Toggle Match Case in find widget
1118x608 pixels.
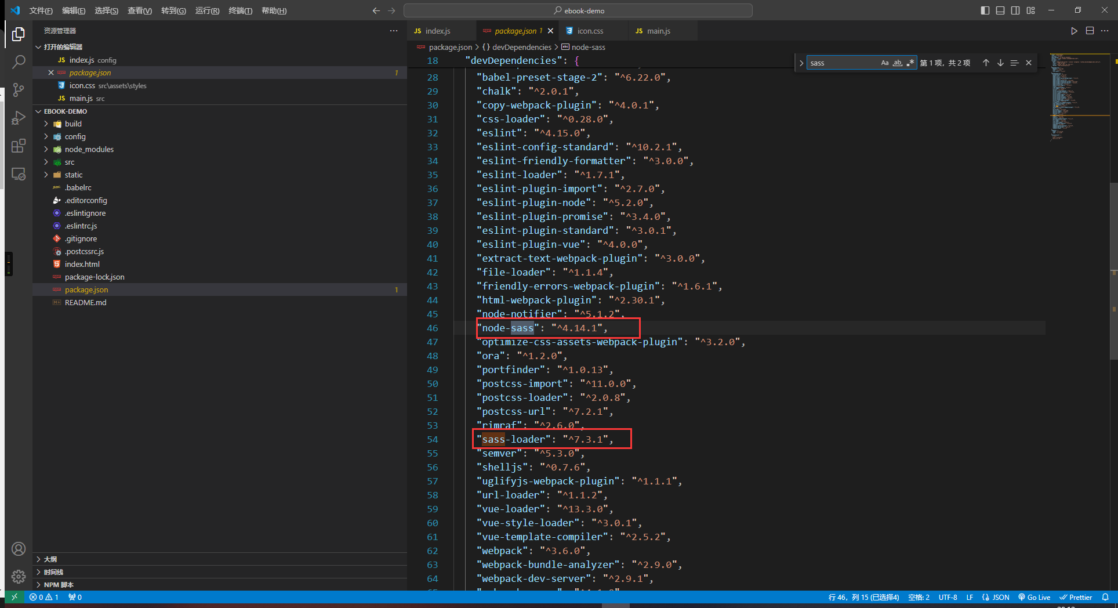(885, 63)
